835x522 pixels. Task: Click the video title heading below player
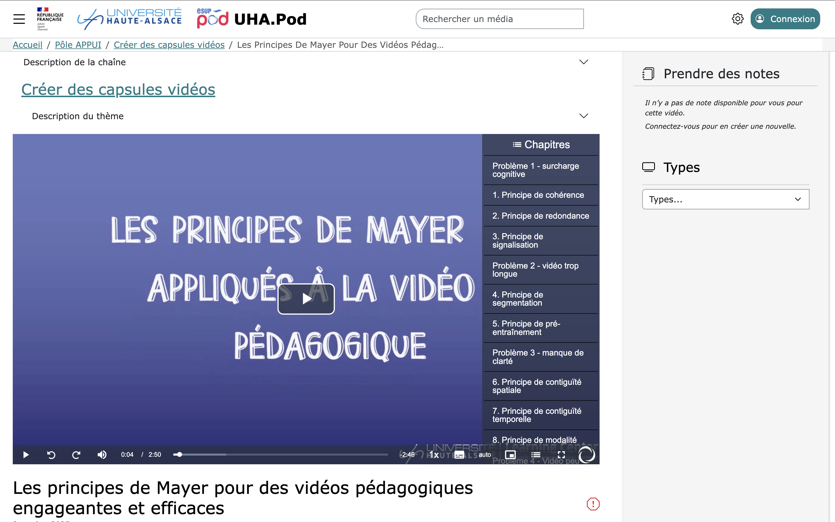(243, 498)
